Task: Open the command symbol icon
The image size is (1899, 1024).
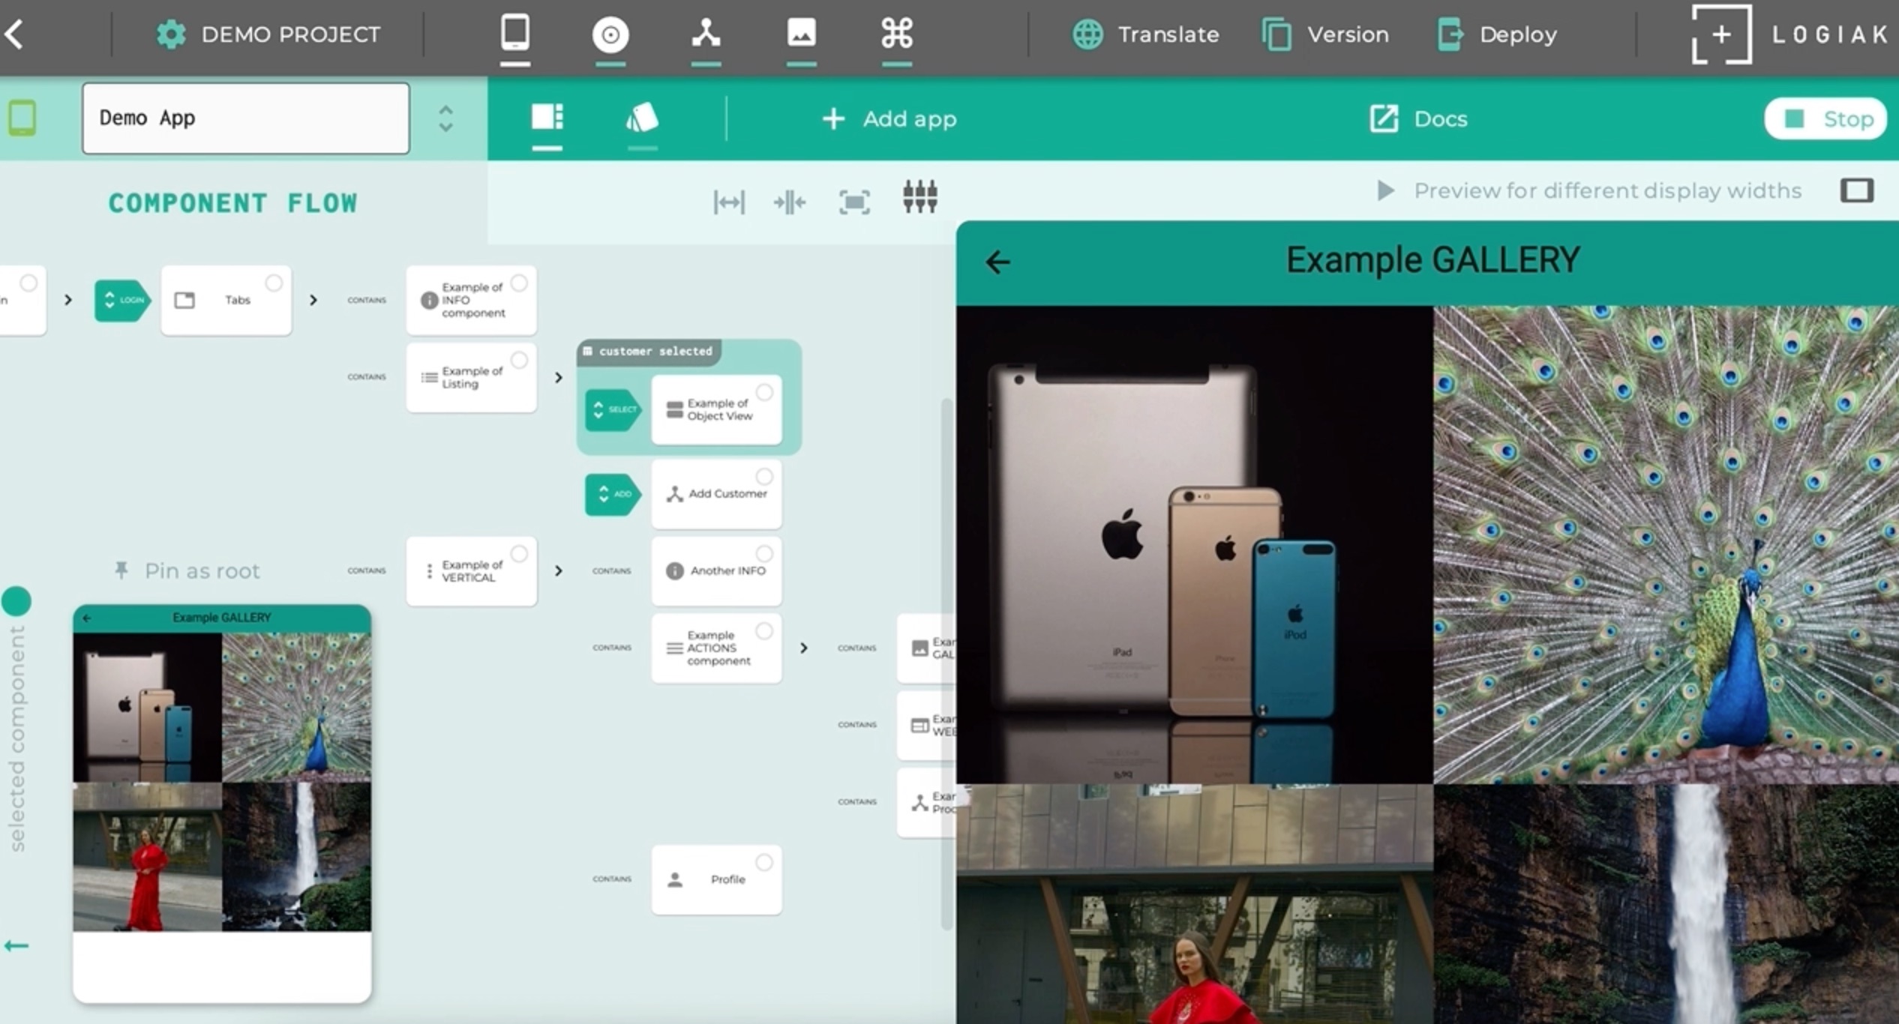Action: (897, 33)
